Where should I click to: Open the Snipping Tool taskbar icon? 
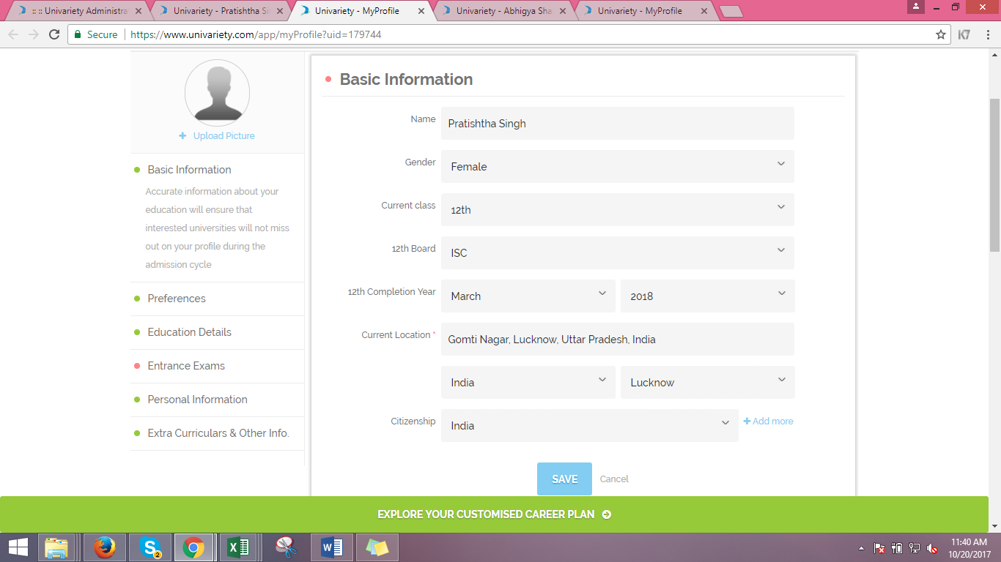pos(284,547)
